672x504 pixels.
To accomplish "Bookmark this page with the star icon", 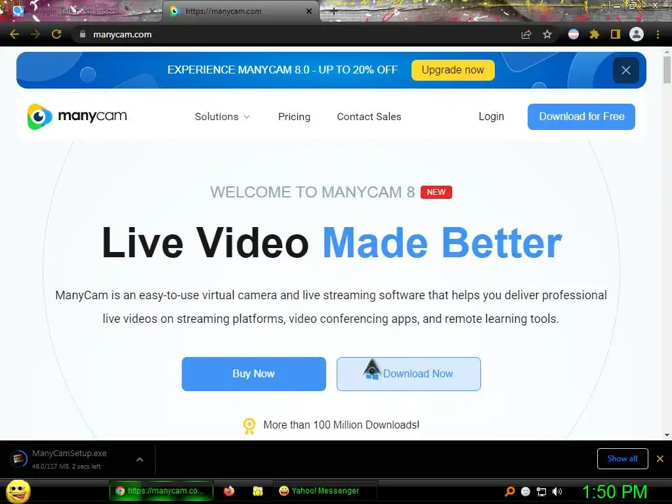I will coord(547,35).
